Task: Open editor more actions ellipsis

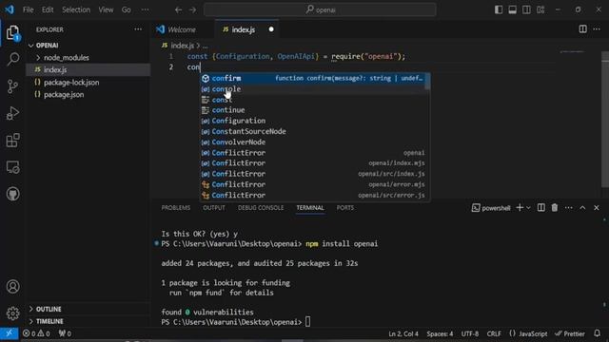Action: (x=597, y=29)
